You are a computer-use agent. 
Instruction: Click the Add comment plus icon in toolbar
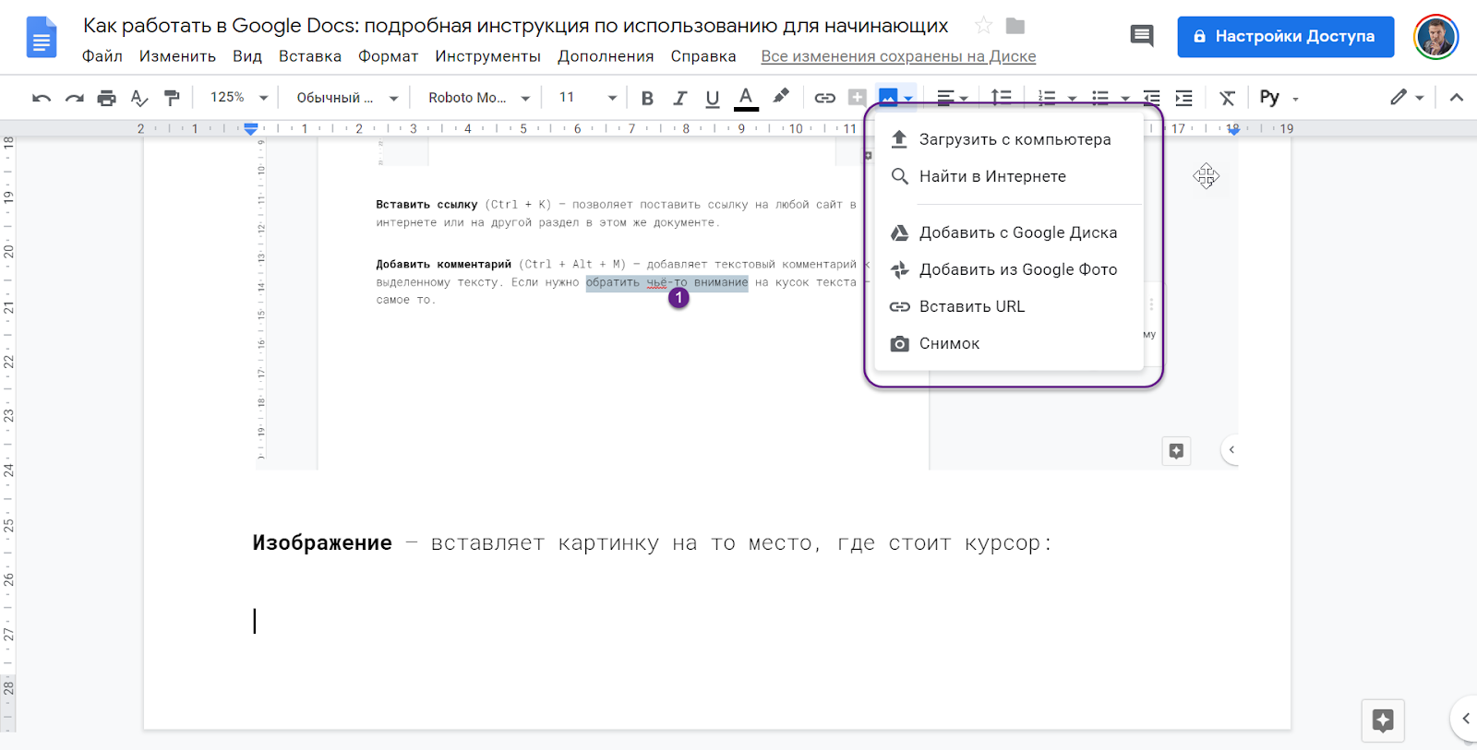pos(857,98)
